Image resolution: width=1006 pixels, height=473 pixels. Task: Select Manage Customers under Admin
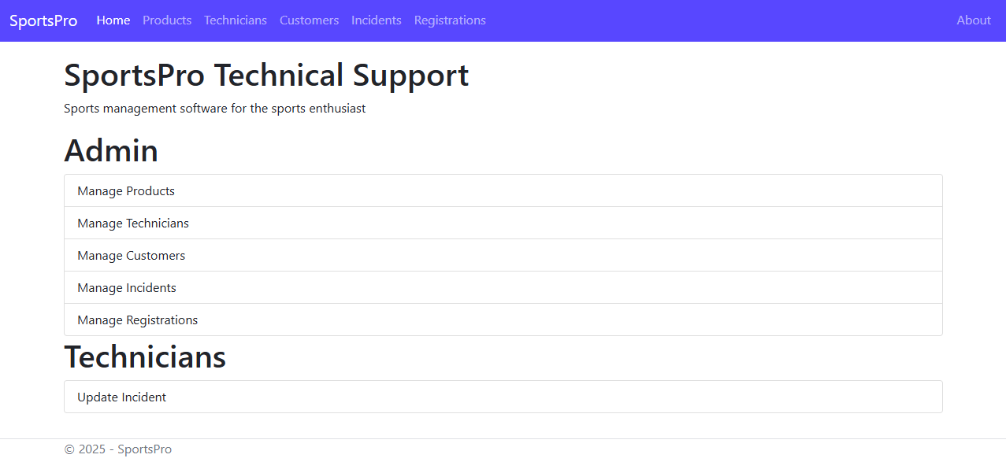(132, 256)
